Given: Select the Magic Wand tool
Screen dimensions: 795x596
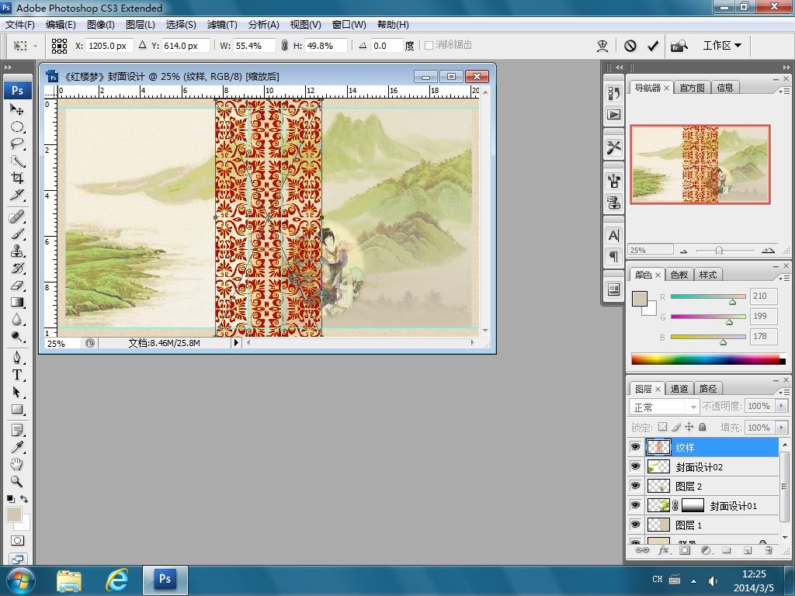Looking at the screenshot, I should (x=17, y=161).
